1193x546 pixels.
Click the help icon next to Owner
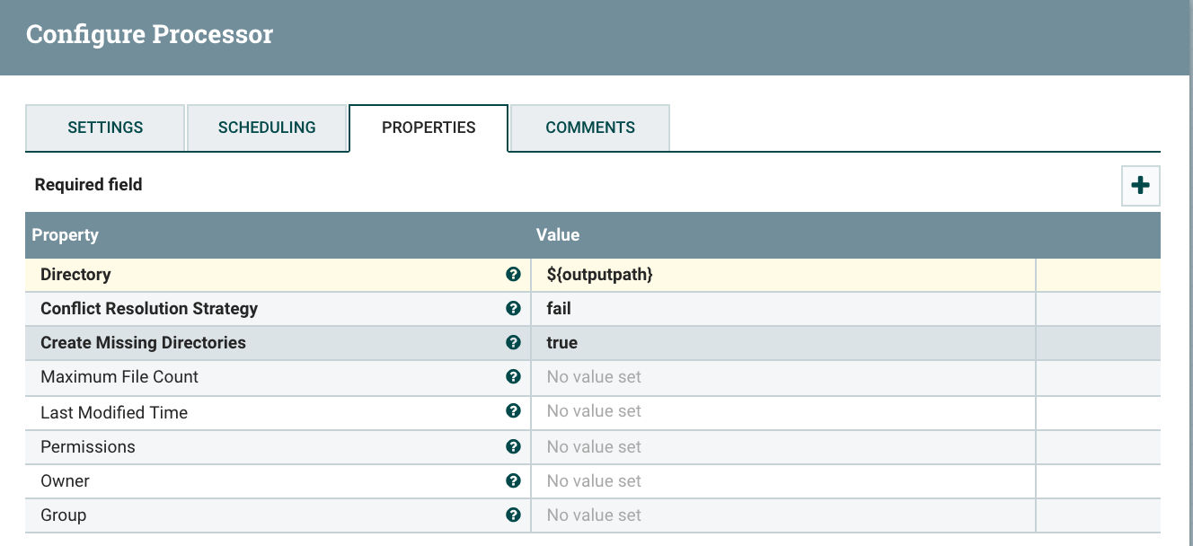click(x=513, y=480)
